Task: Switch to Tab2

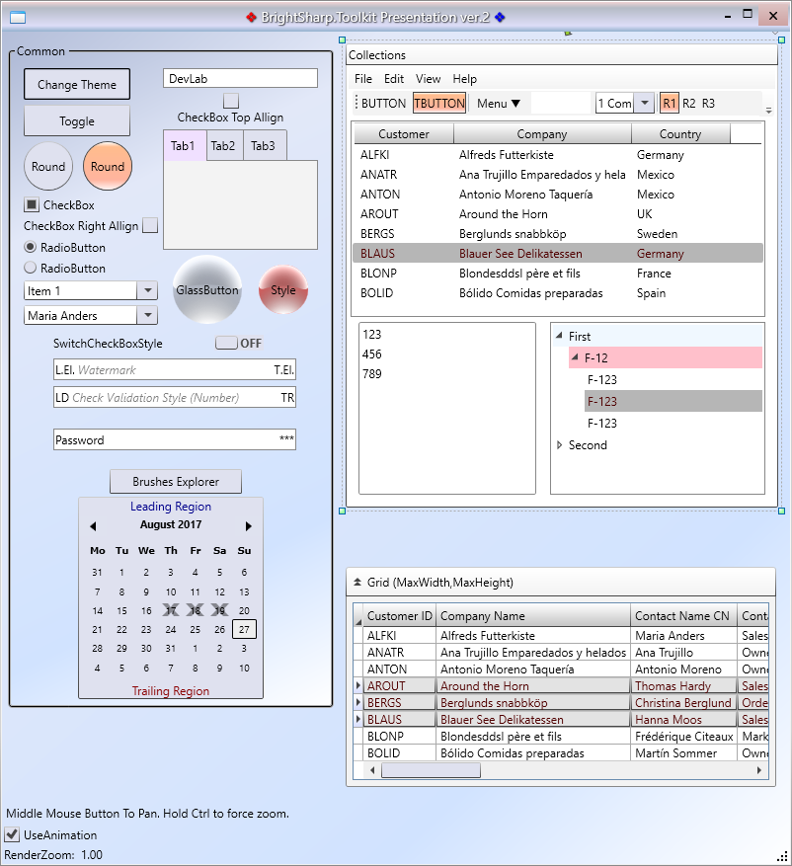Action: click(223, 146)
